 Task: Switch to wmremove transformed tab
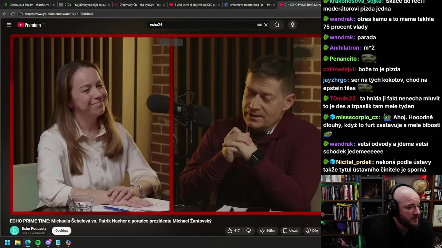[x=249, y=5]
